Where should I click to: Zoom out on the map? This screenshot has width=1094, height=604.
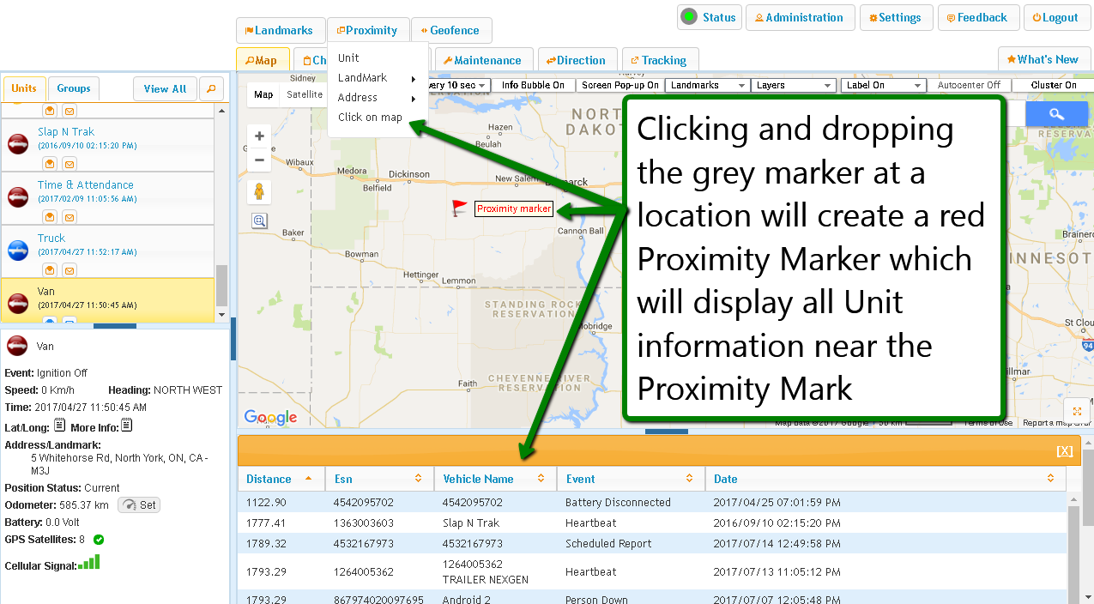point(259,160)
